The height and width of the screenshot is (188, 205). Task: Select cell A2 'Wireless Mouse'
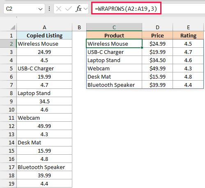pos(44,44)
